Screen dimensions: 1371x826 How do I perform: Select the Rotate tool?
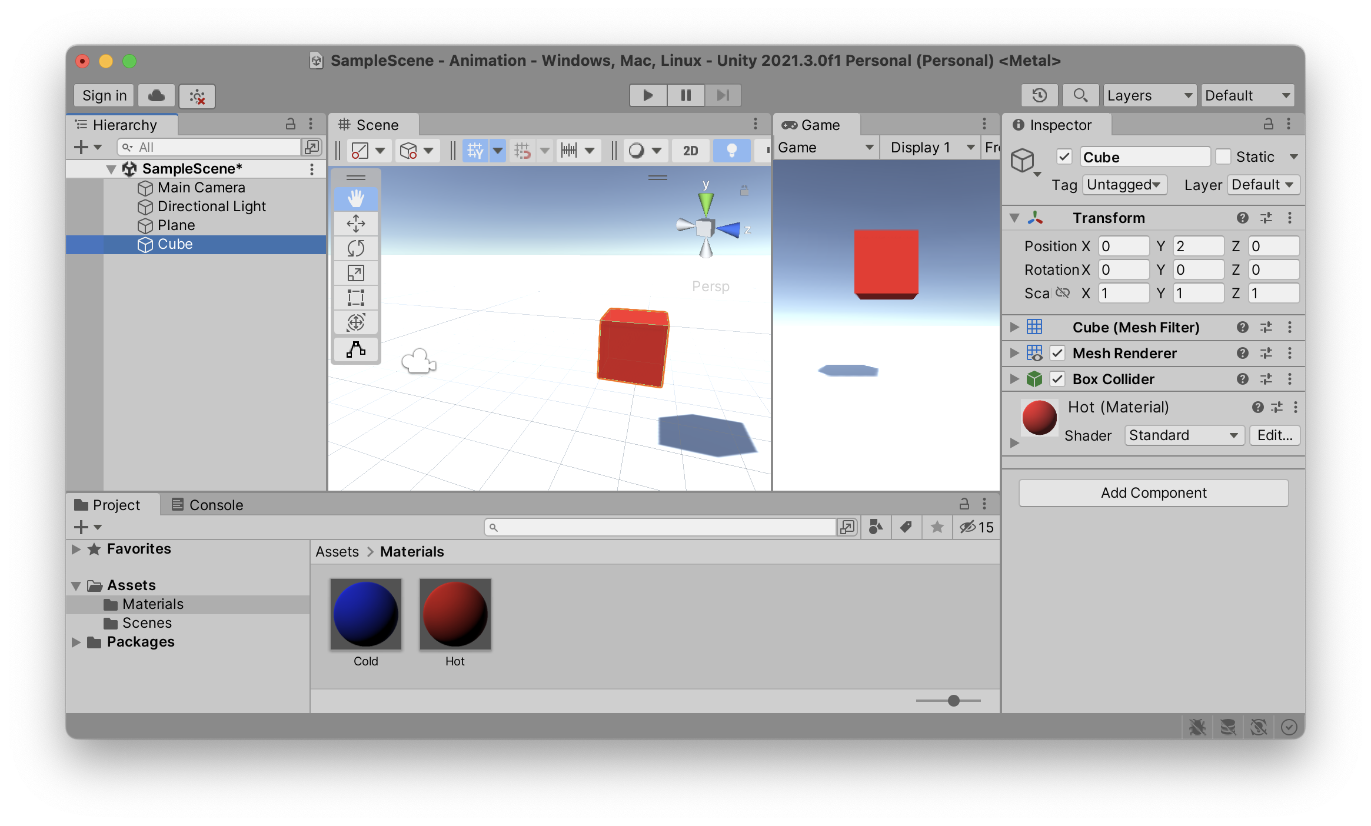(x=355, y=248)
